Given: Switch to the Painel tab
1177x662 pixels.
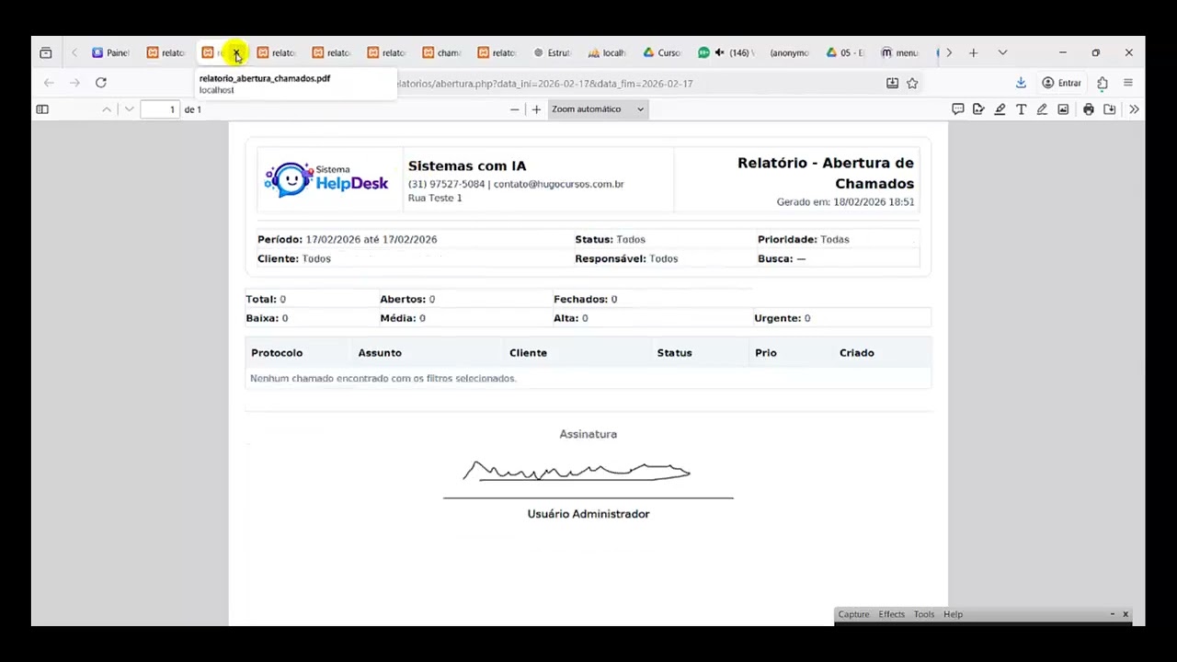Looking at the screenshot, I should click(111, 52).
